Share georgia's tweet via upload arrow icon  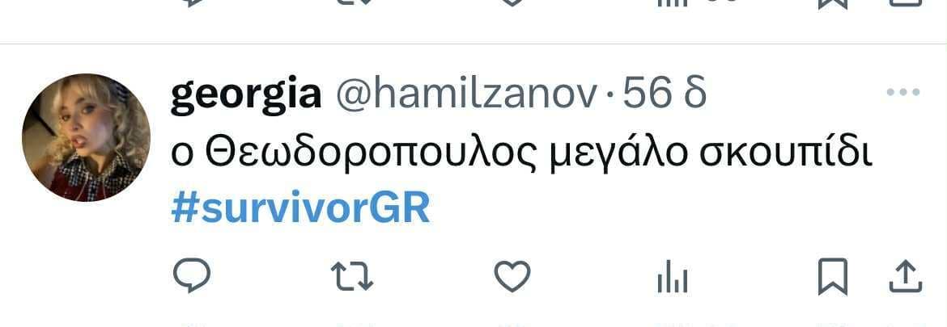906,277
